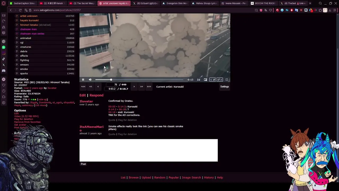Click the address bar URL

tap(57, 10)
